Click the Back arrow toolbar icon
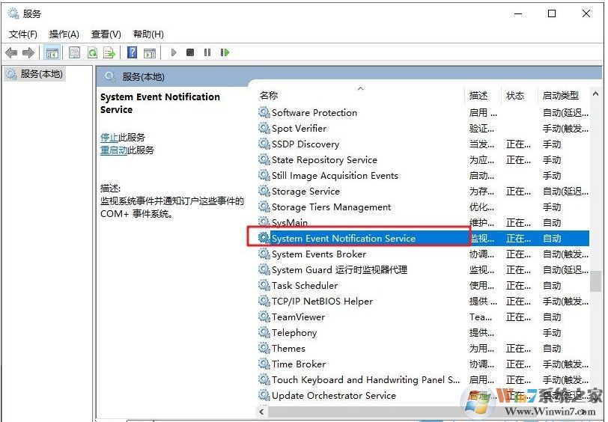This screenshot has height=422, width=608. click(x=12, y=52)
